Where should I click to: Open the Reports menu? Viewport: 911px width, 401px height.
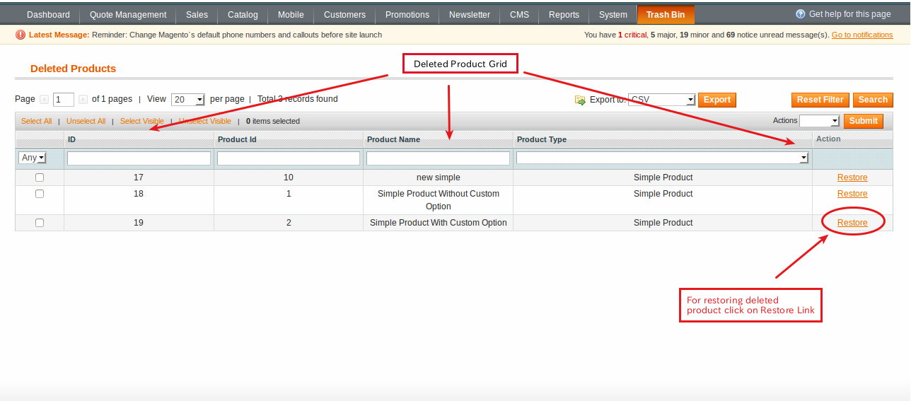564,15
